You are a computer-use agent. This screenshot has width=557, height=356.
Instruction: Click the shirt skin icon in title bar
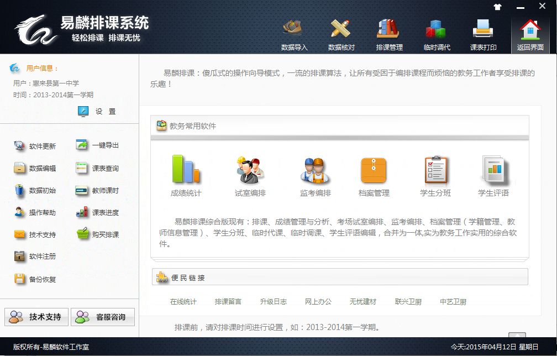[497, 7]
